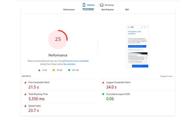The image size is (196, 117).
Task: Click the orange square 50–89 legend icon
Action: [54, 70]
